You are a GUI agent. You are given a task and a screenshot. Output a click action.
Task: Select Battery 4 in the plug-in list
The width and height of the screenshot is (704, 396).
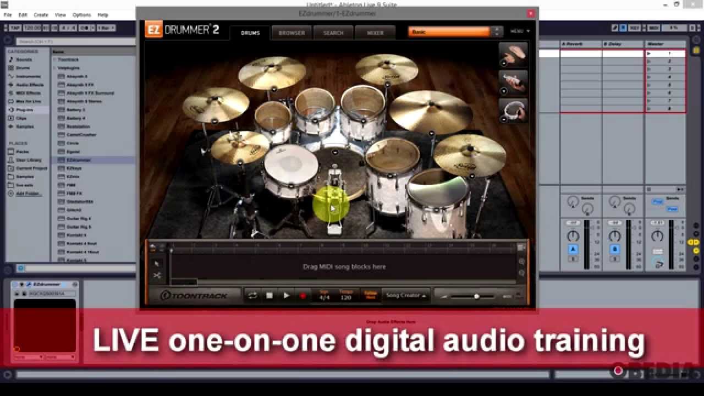pyautogui.click(x=76, y=118)
